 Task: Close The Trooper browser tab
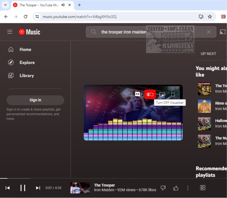(x=69, y=5)
